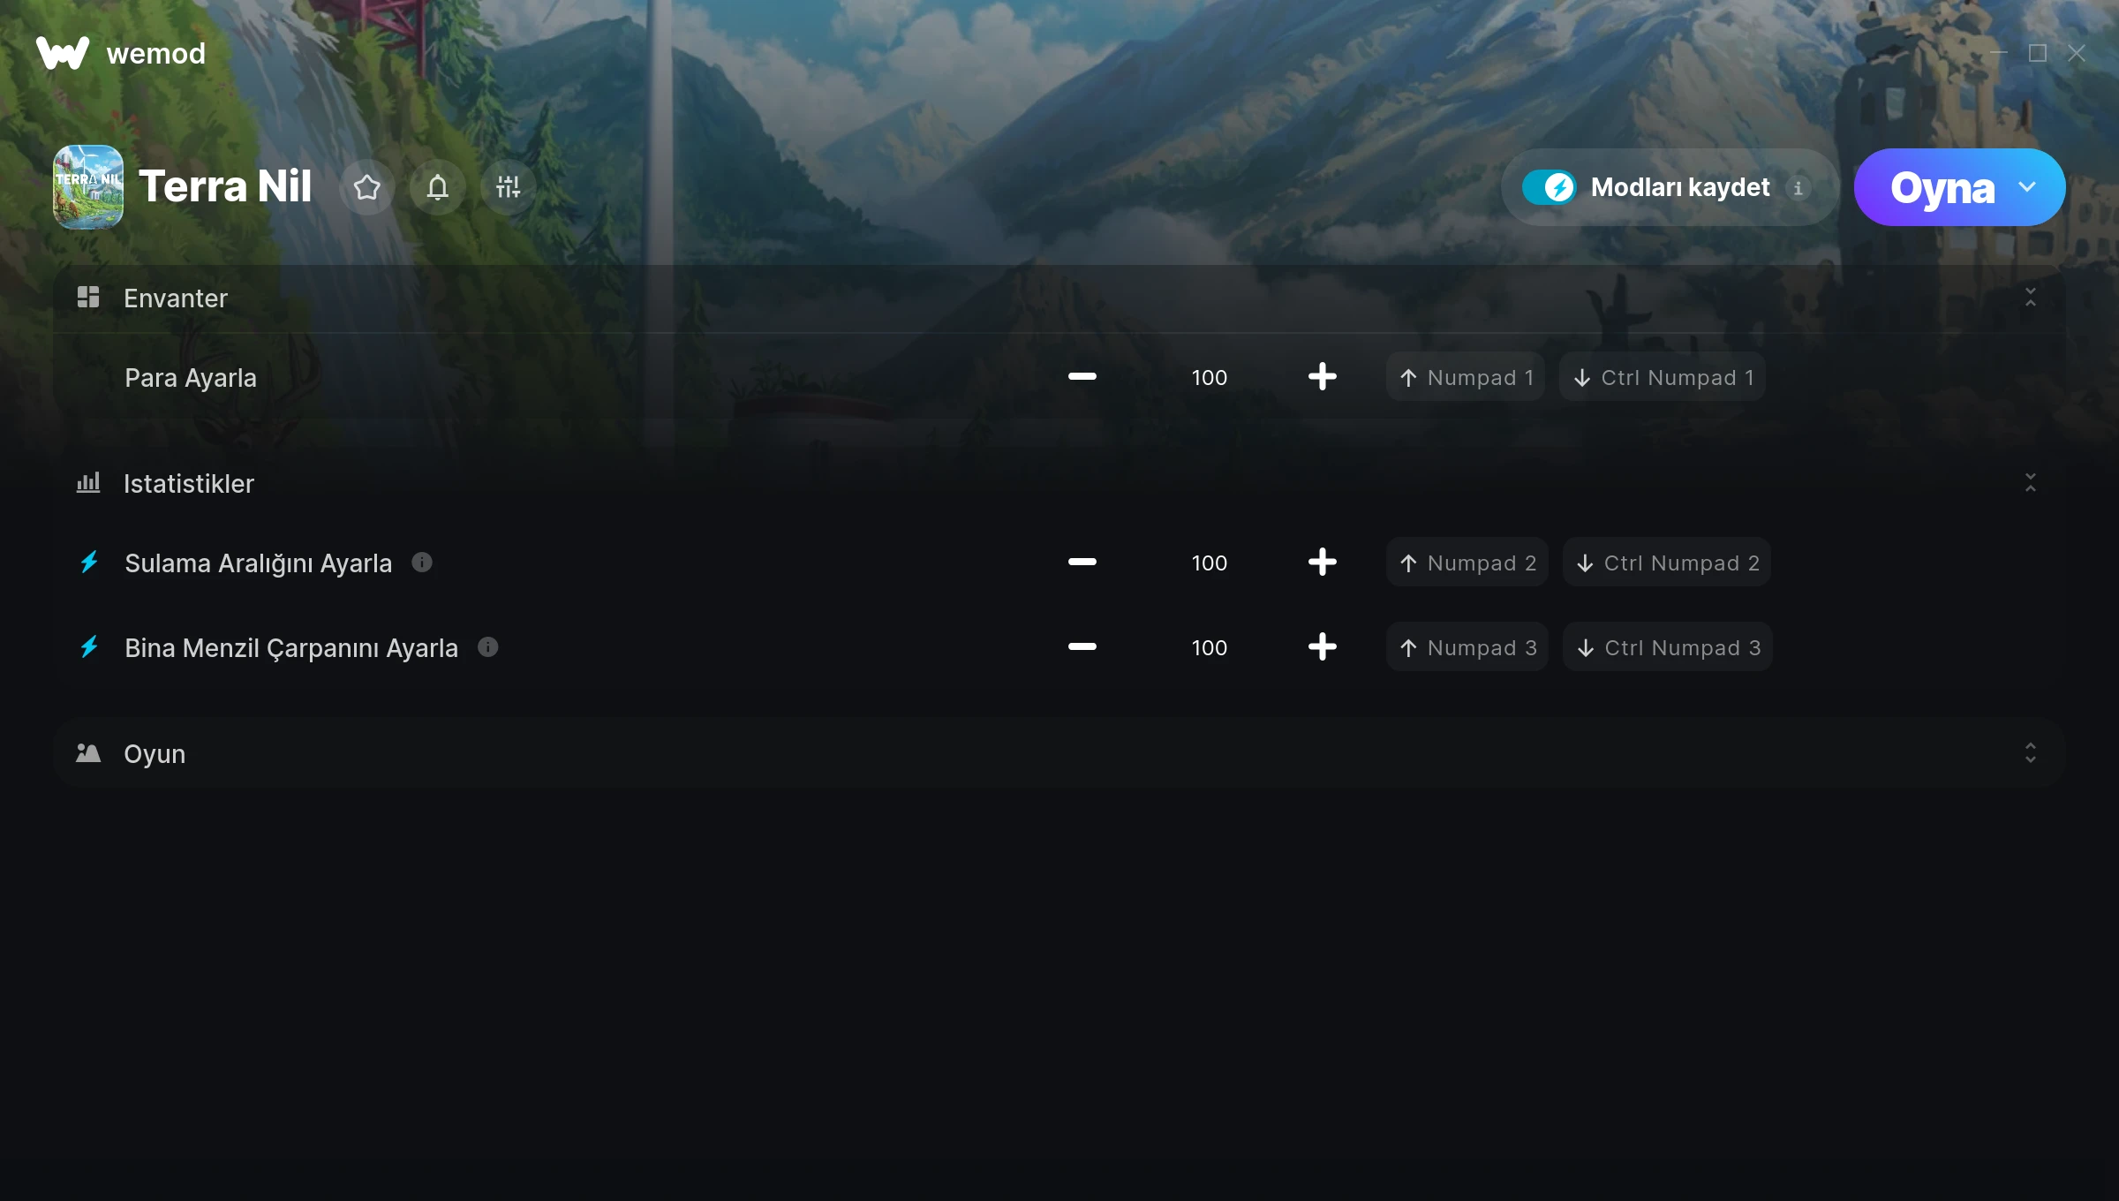Expand the Oyun section
Screen dimensions: 2119x1201
coord(2030,753)
